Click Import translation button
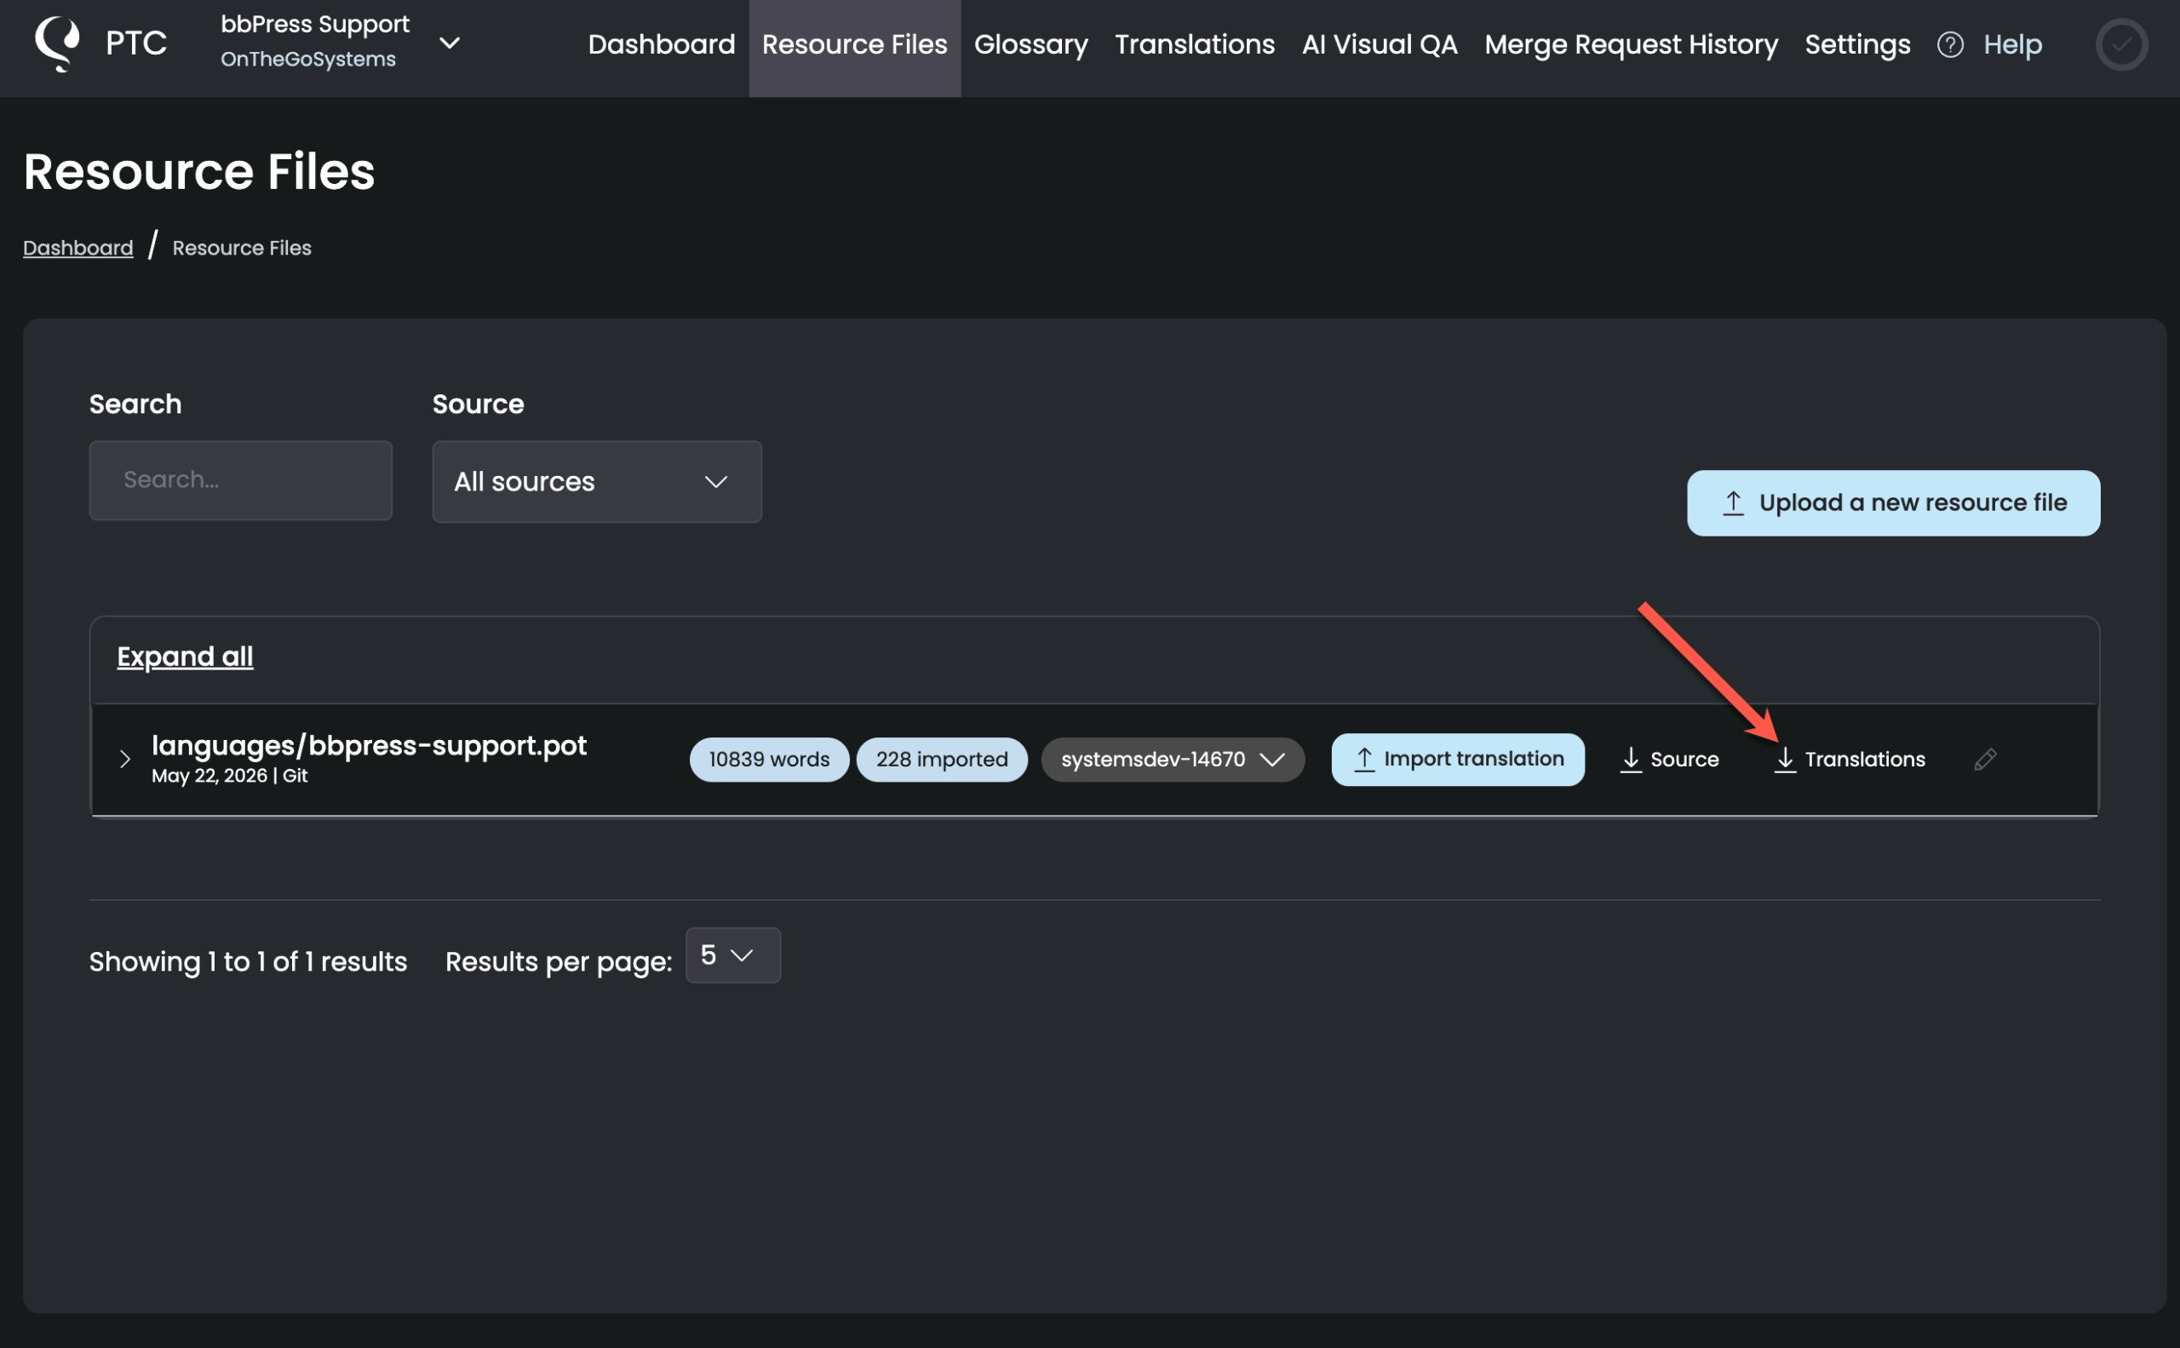The height and width of the screenshot is (1348, 2180). pos(1458,759)
